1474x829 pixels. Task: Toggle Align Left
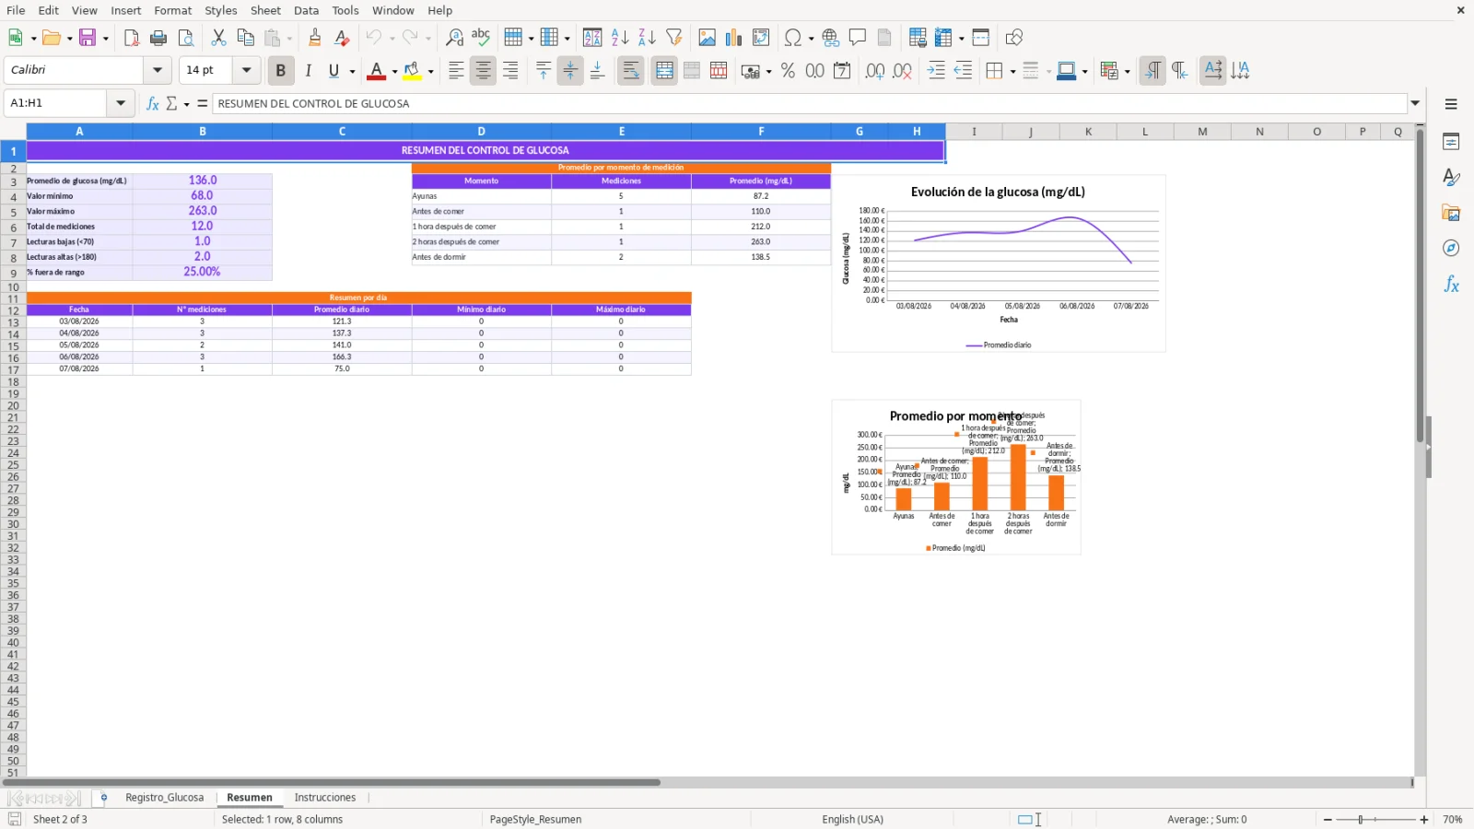coord(456,71)
